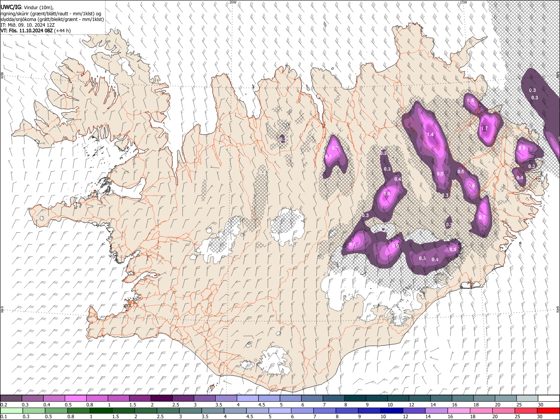Pick the upper-row swatch starting at 3
The image size is (560, 420).
coord(204,399)
